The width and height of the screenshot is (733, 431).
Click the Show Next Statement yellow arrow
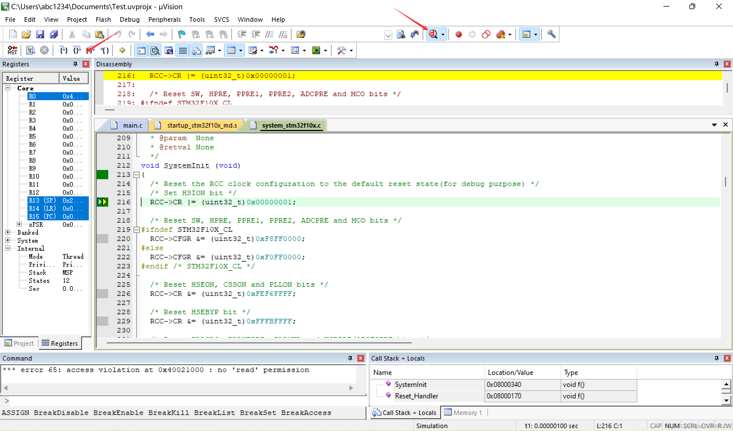click(x=122, y=50)
